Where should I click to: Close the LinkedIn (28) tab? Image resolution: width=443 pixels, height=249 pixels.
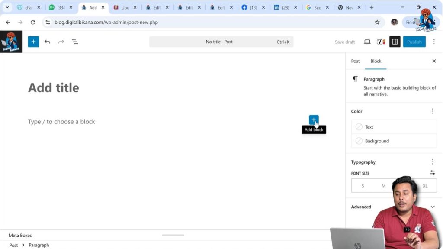coord(295,8)
